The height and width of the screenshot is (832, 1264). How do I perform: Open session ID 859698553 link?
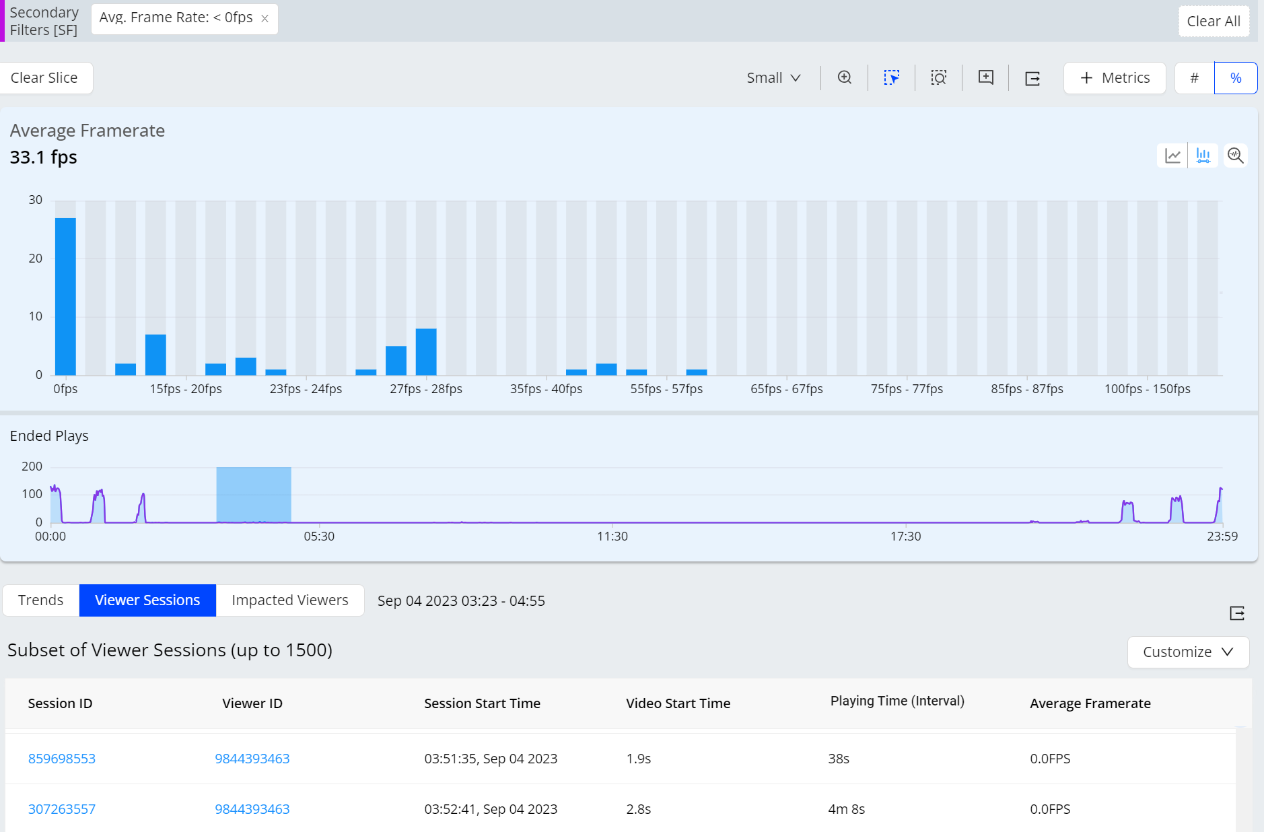pos(62,759)
